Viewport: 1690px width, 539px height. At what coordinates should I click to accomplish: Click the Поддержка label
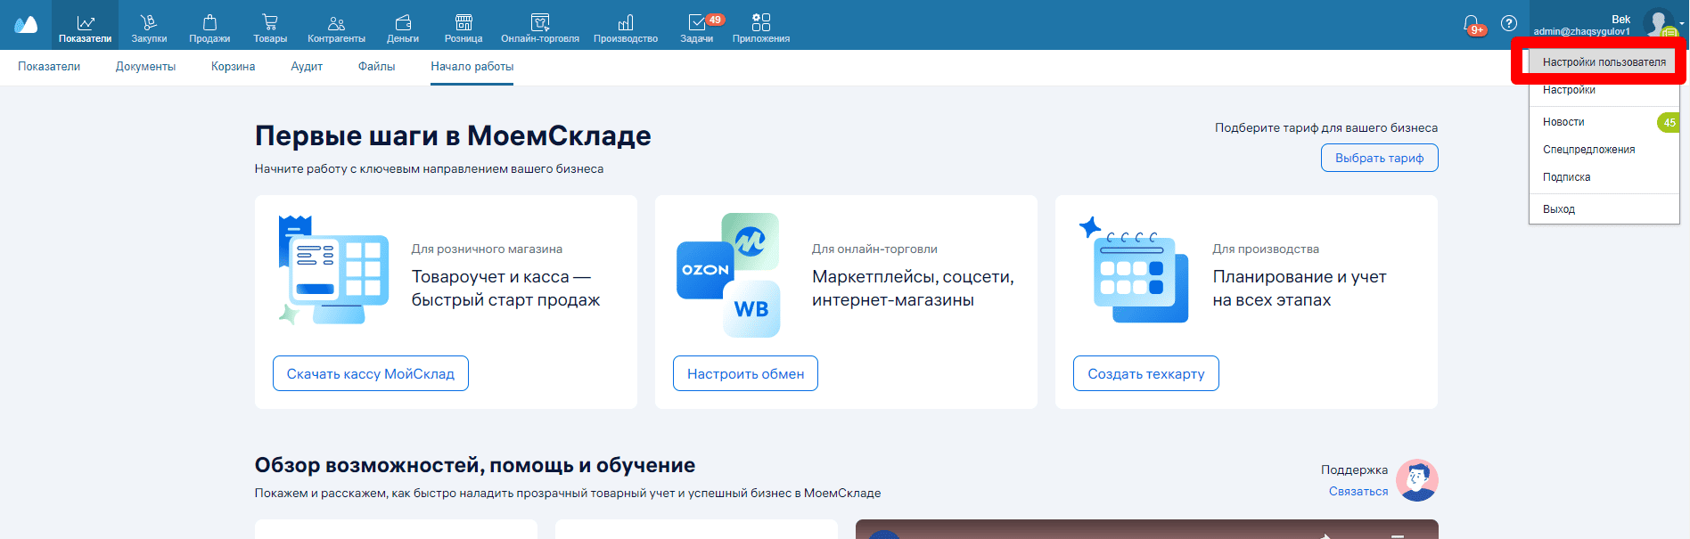click(x=1354, y=470)
